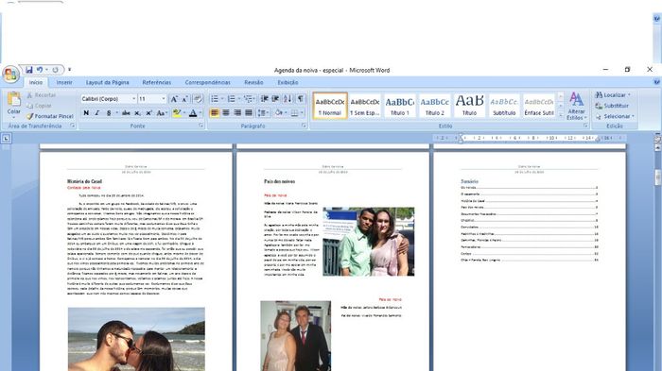Image resolution: width=662 pixels, height=371 pixels.
Task: Open the Fonte dialog launcher
Action: 200,126
